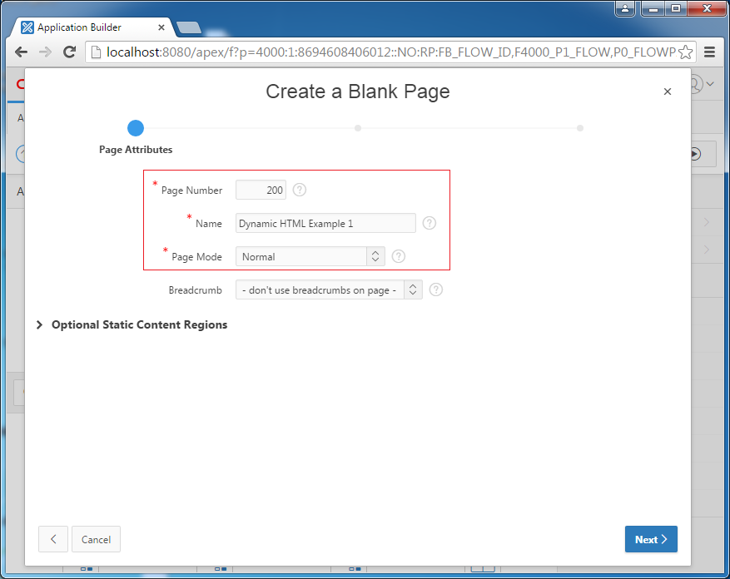Click the Cancel button
Image resolution: width=730 pixels, height=579 pixels.
click(96, 539)
